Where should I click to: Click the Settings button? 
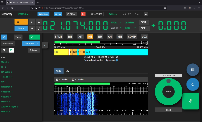43,14
